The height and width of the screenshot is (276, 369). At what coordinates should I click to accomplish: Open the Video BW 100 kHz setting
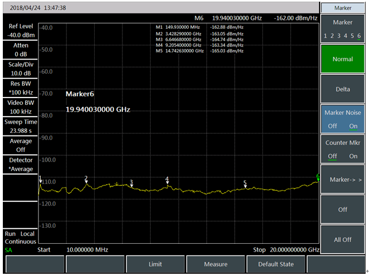coord(20,107)
